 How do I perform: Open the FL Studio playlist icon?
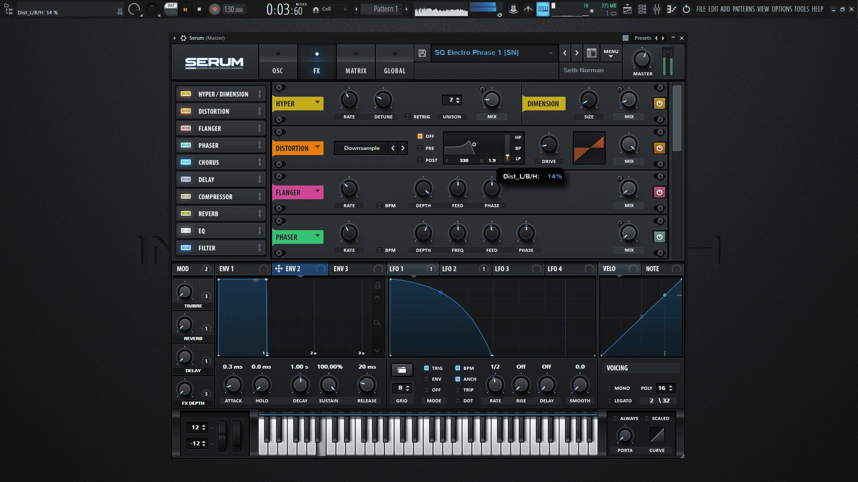point(627,9)
